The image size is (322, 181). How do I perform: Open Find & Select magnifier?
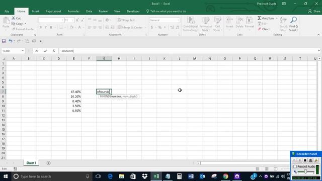tap(293, 24)
